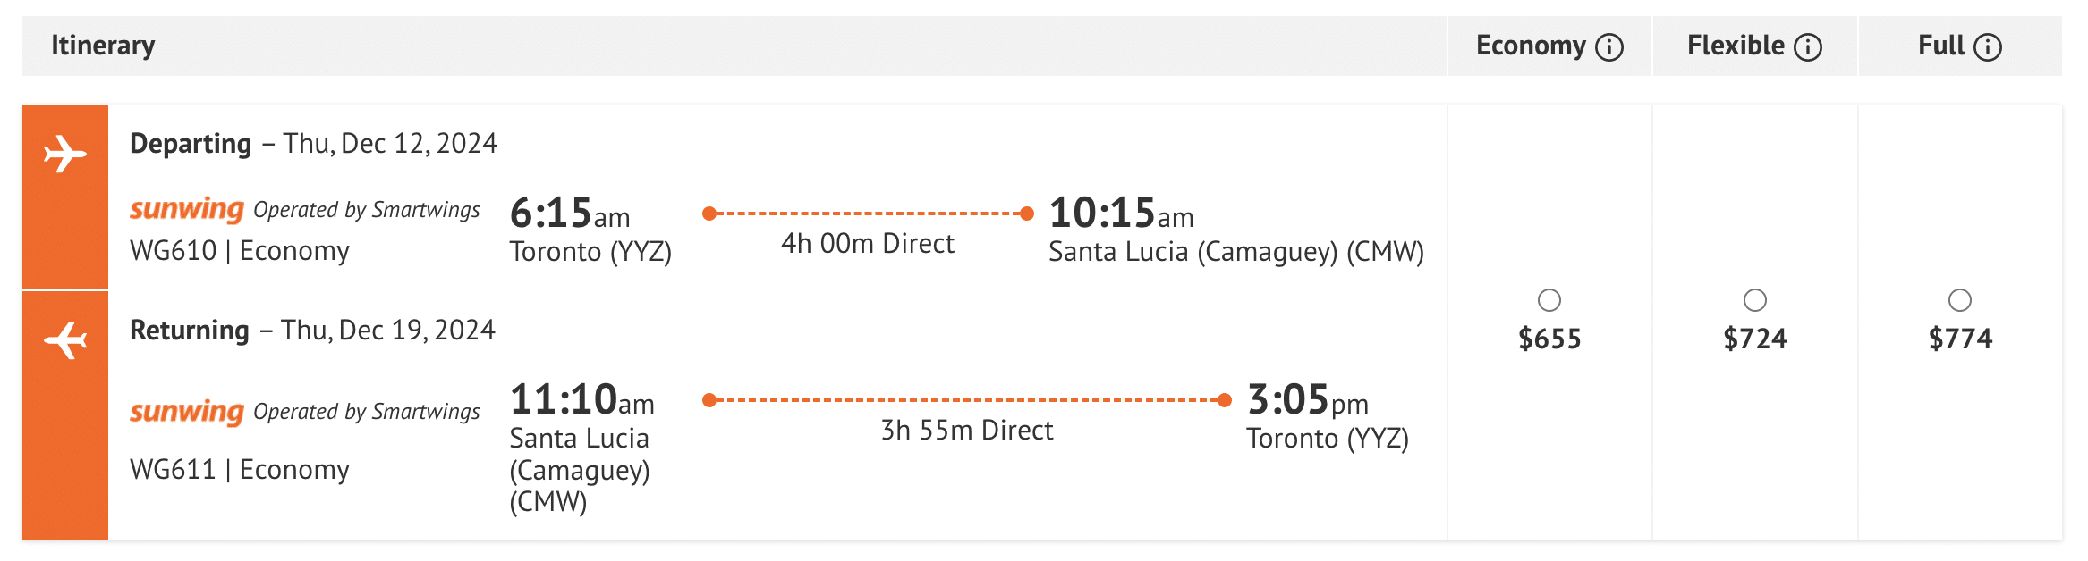
Task: Click the 3h 55m Direct duration label
Action: 967,431
